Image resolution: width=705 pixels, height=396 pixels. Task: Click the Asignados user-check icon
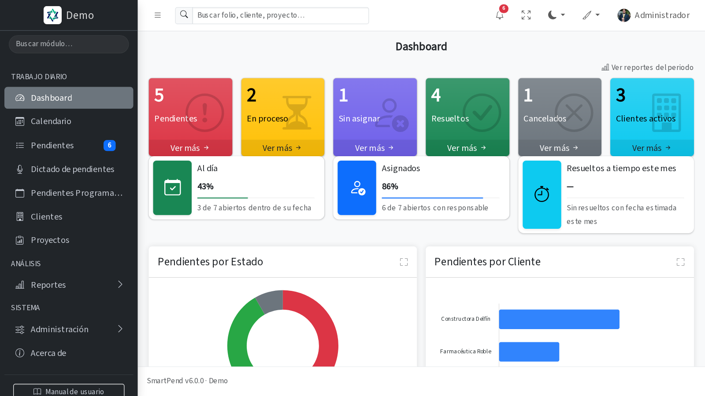pos(357,187)
